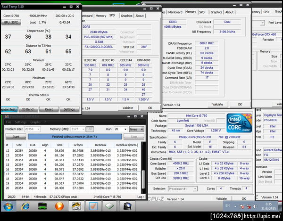The height and width of the screenshot is (221, 283).
Task: Click the network tray icon with red X
Action: pyautogui.click(x=249, y=206)
